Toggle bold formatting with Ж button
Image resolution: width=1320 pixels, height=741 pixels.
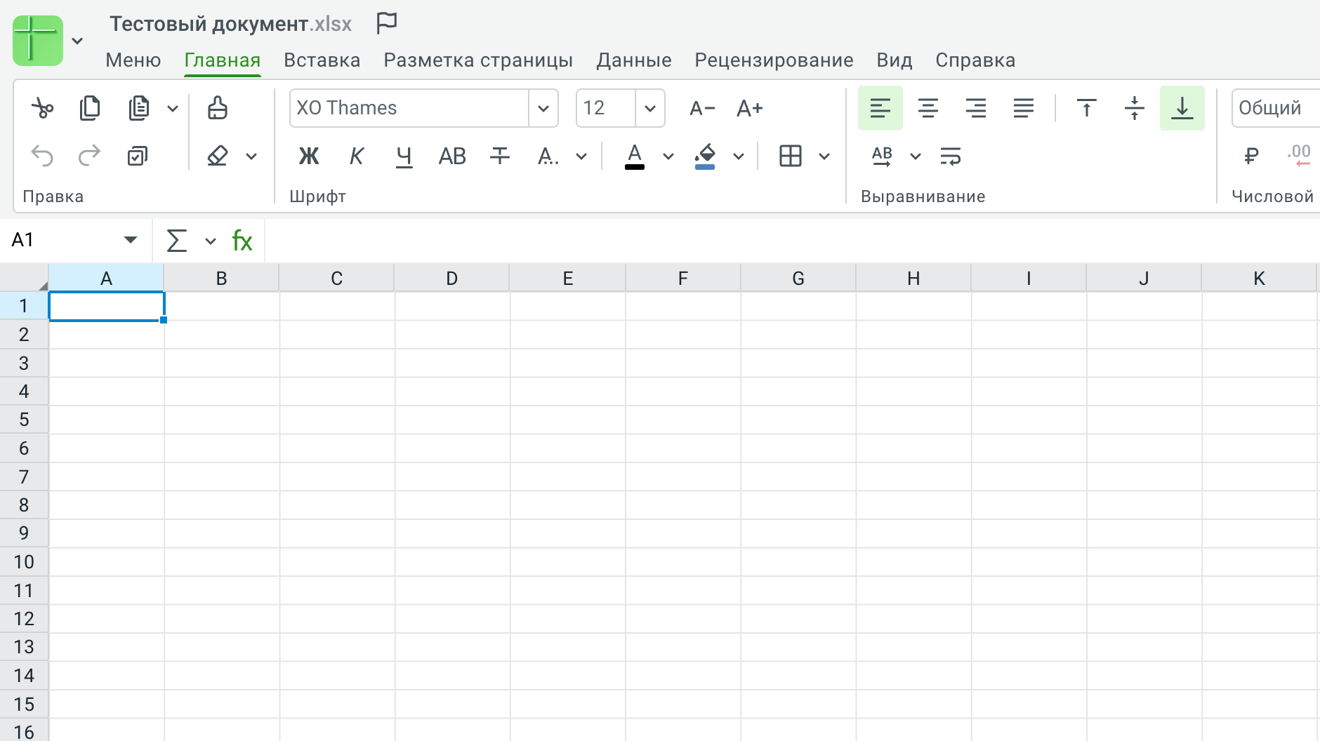(309, 156)
